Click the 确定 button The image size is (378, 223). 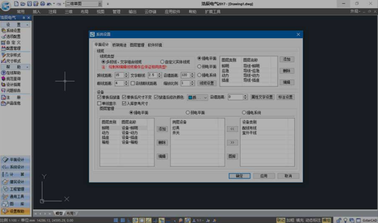(239, 176)
